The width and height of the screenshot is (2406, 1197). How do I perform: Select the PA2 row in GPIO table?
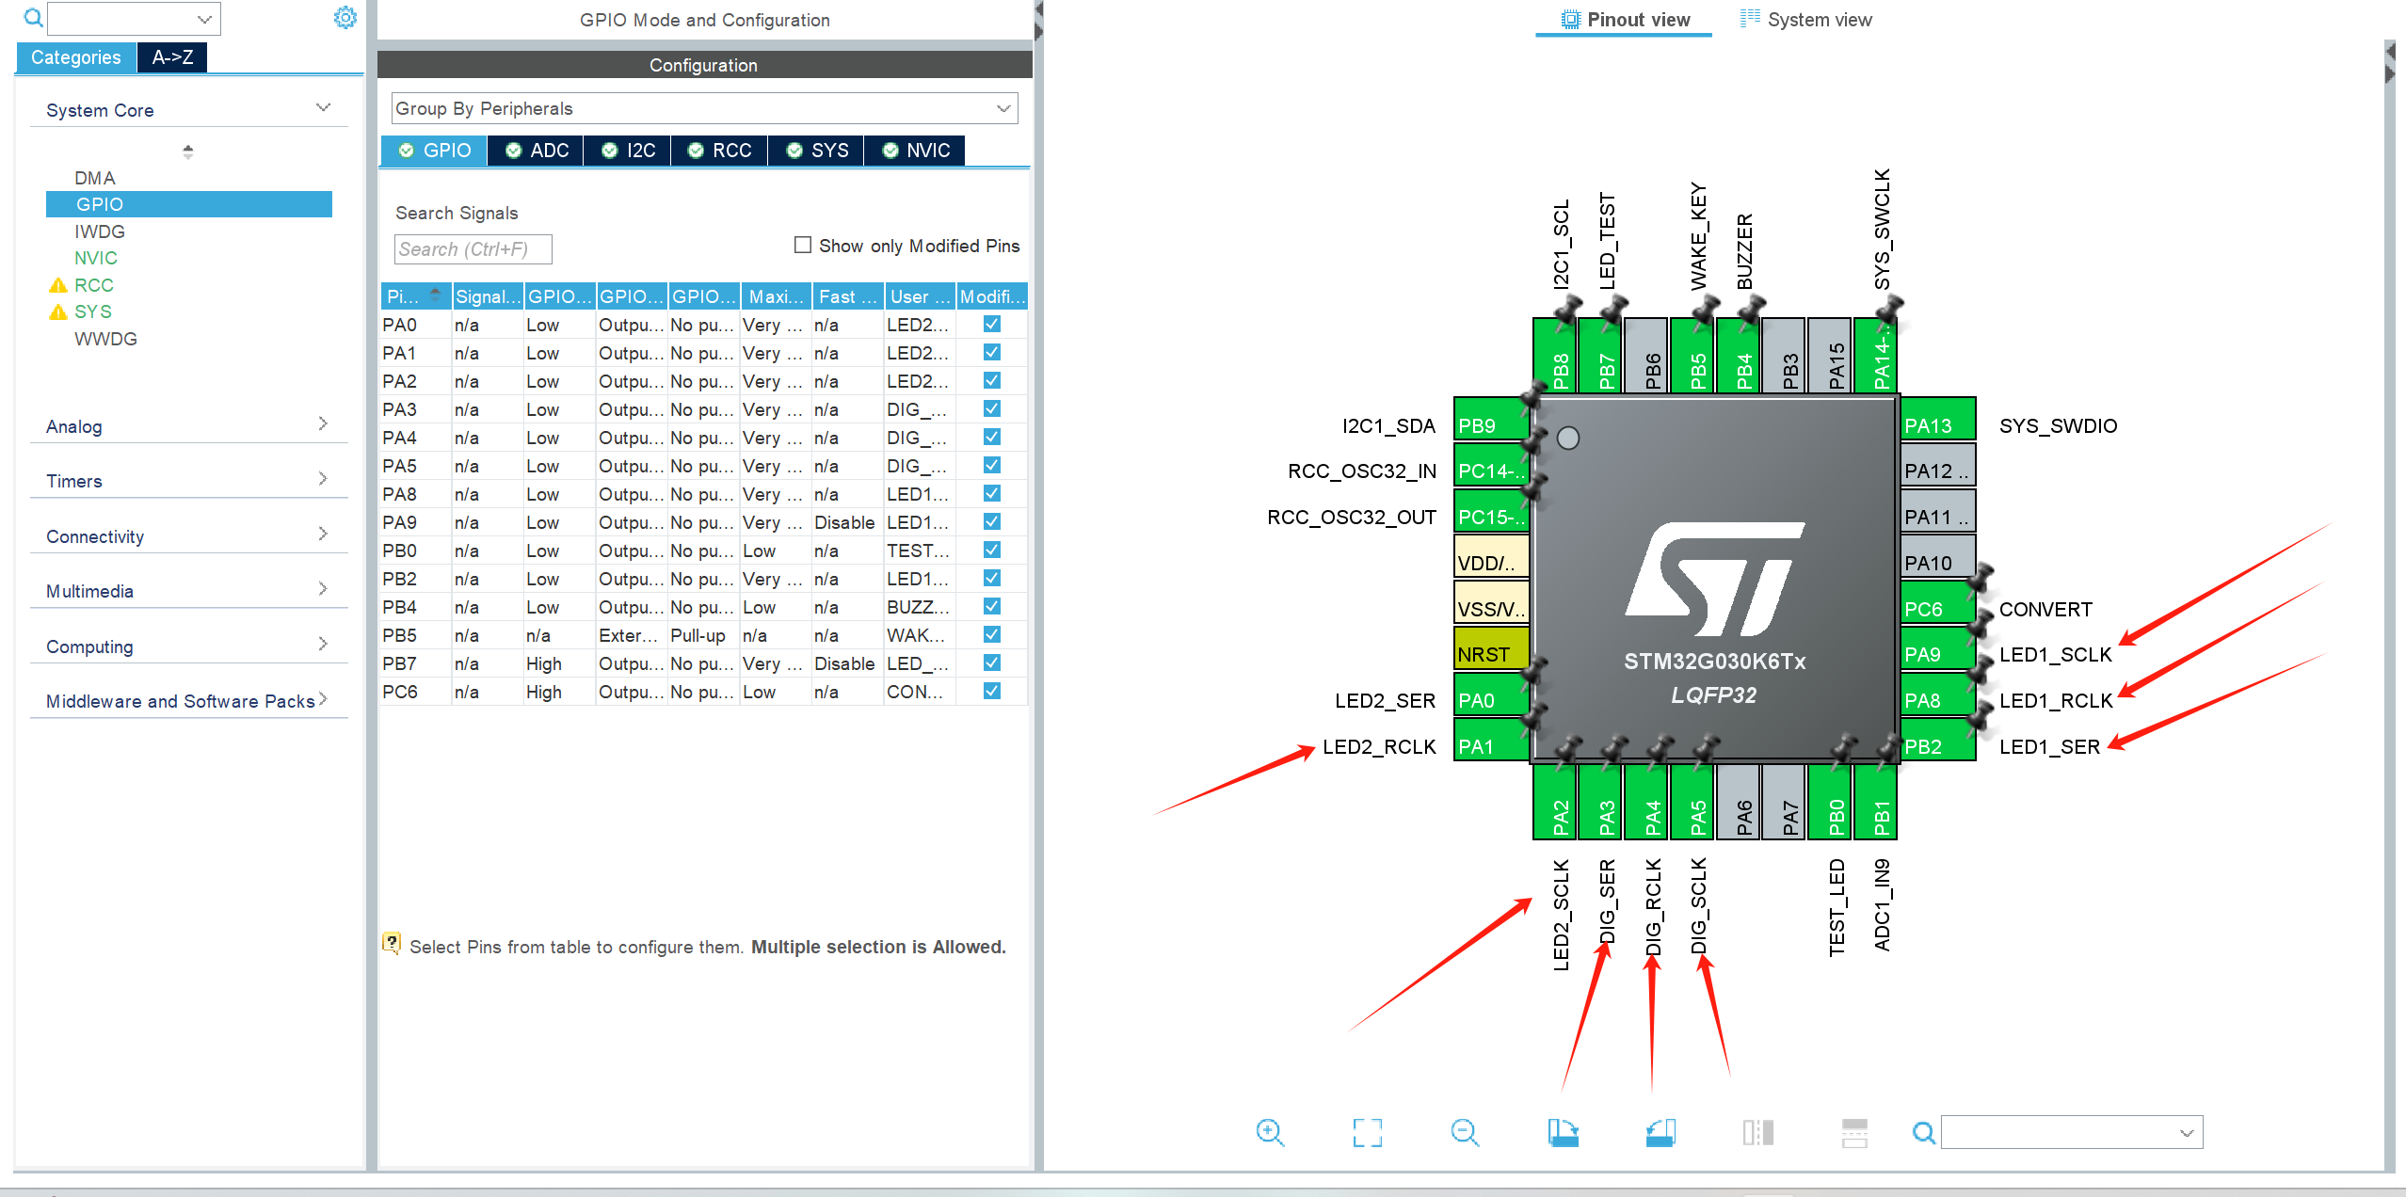pyautogui.click(x=703, y=381)
